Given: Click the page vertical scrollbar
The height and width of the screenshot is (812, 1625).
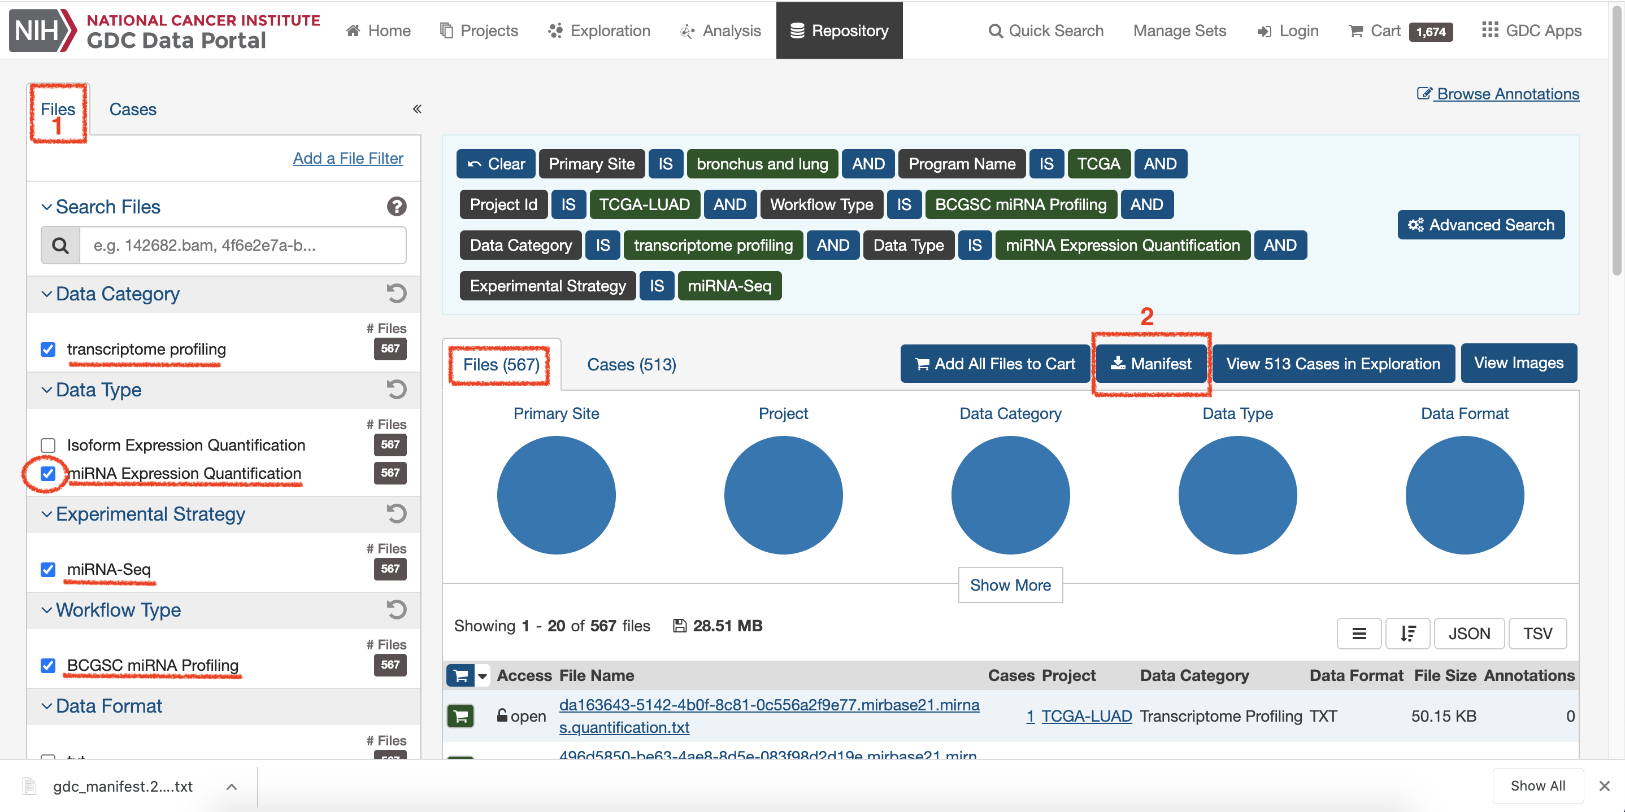Looking at the screenshot, I should [1616, 141].
